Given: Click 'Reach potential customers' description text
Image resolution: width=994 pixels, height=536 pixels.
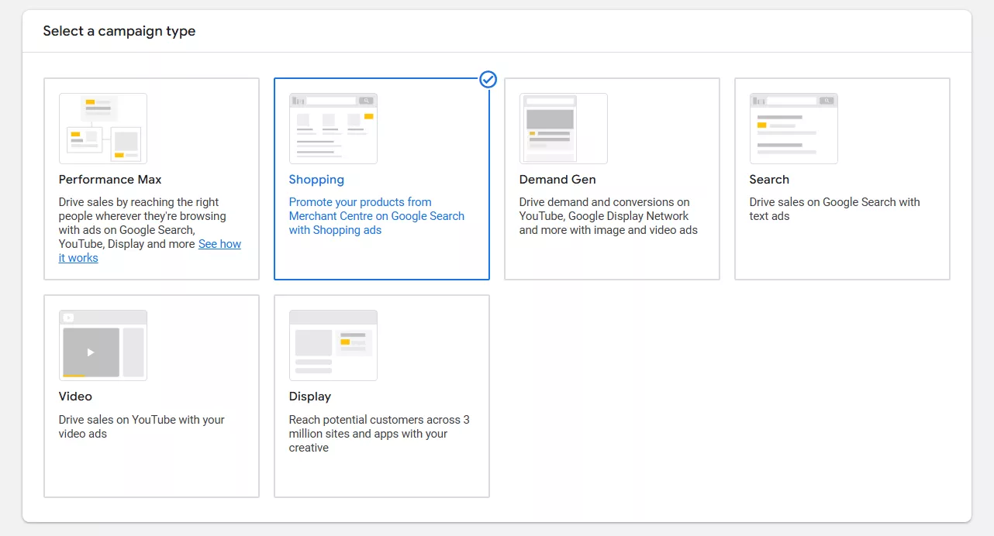Looking at the screenshot, I should 378,434.
